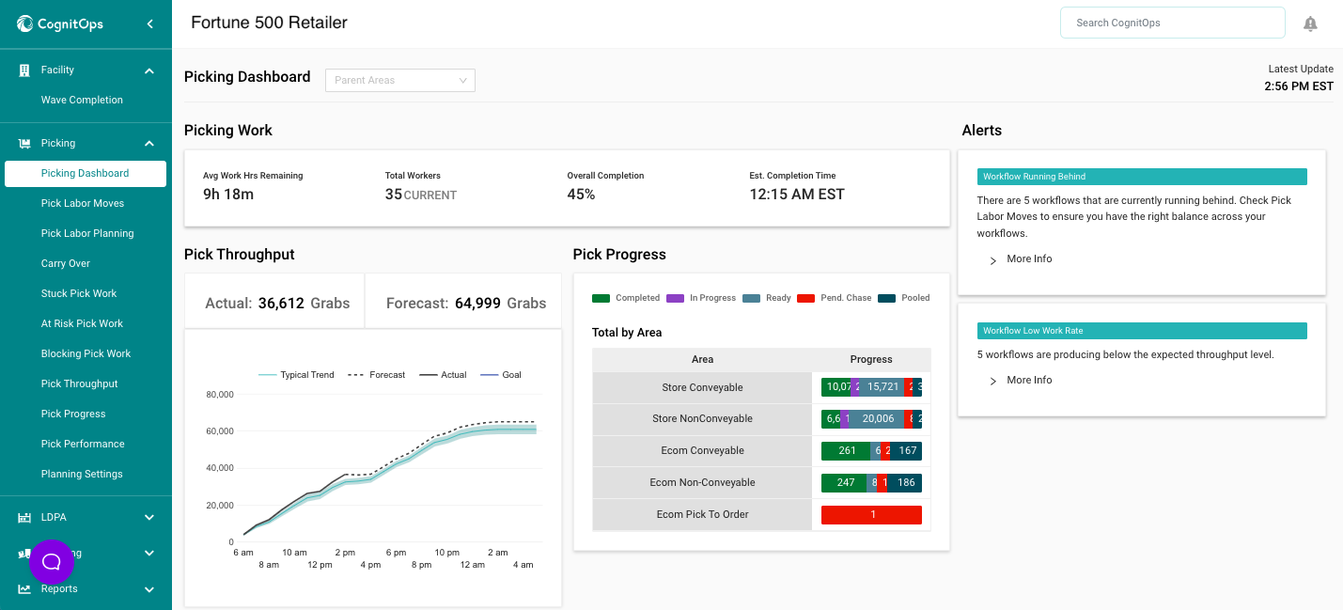This screenshot has height=610, width=1343.
Task: Toggle Forecast series in chart legend
Action: coord(377,375)
